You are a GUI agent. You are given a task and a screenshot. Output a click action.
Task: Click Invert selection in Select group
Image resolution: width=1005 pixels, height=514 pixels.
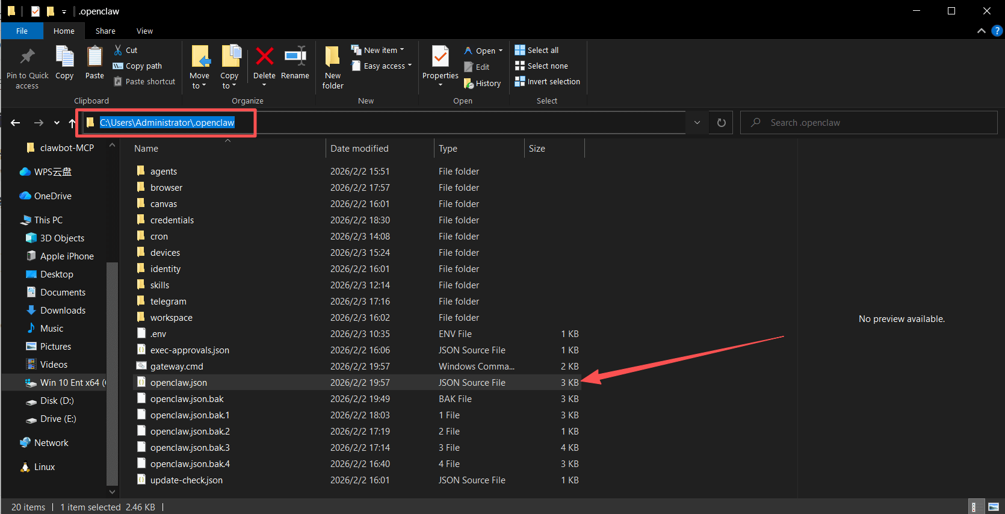pos(548,82)
